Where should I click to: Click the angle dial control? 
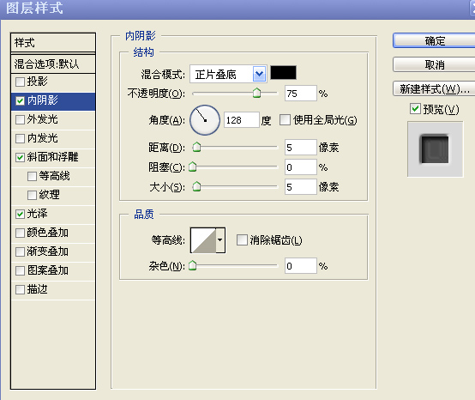pyautogui.click(x=205, y=120)
